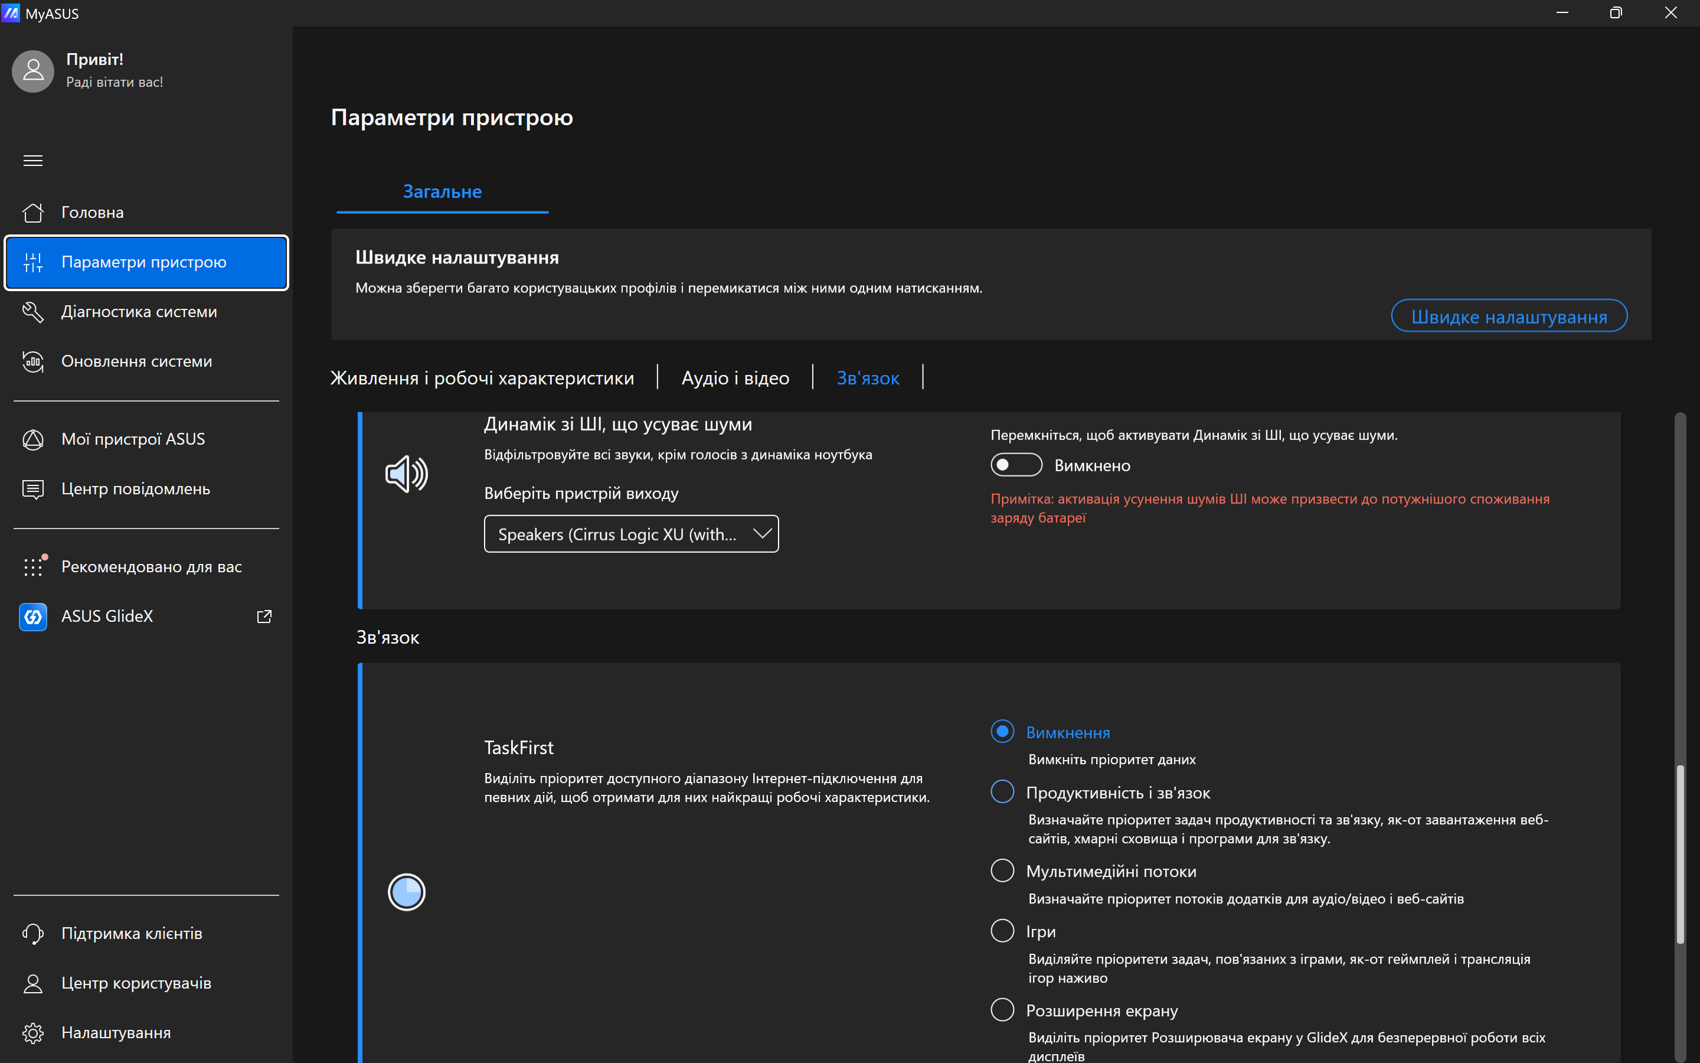The height and width of the screenshot is (1063, 1700).
Task: Select Продуктивність і зв'язок radio option
Action: coord(1002,791)
